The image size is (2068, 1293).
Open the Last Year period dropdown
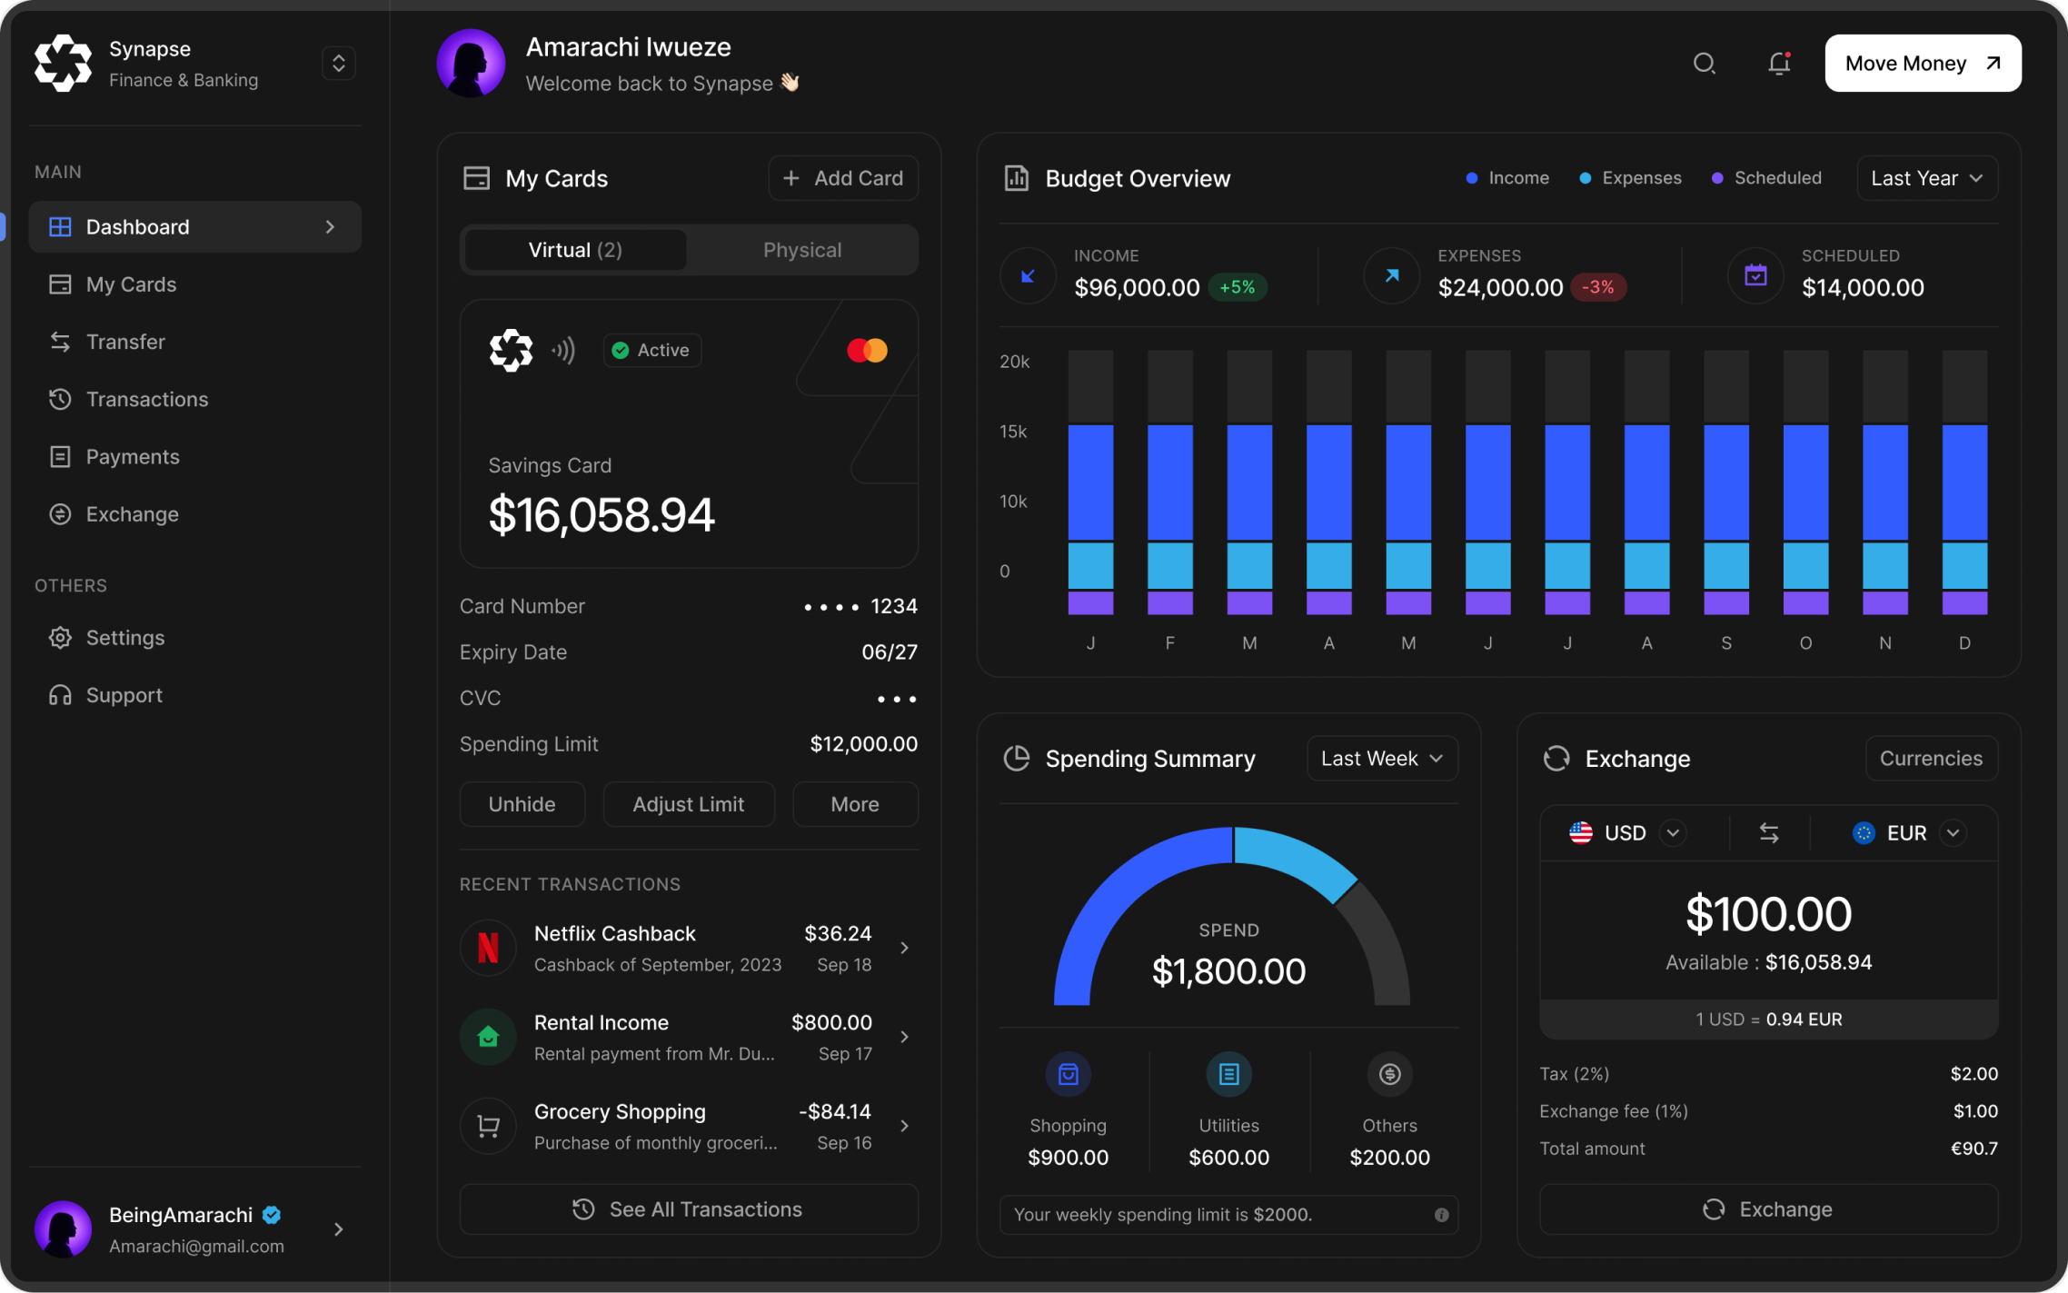[1926, 178]
